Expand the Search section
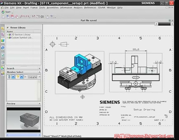This screenshot has width=179, height=140. (40, 68)
